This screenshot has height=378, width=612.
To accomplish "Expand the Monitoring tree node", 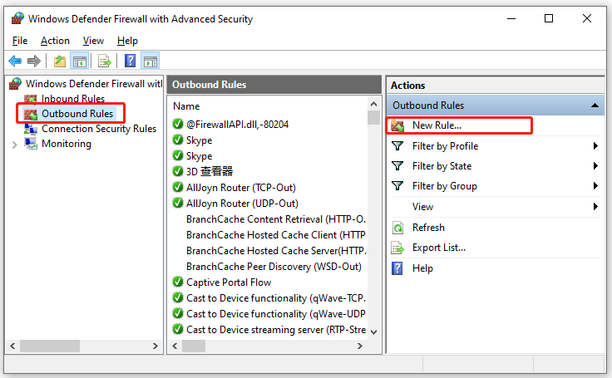I will (15, 145).
